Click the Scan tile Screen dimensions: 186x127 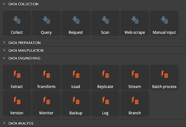coord(105,23)
